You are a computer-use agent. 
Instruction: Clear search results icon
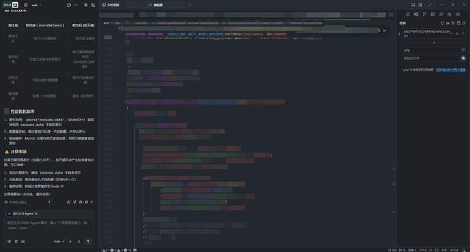pos(448,23)
